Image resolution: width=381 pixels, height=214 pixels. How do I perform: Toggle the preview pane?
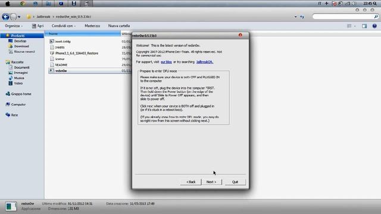click(364, 26)
